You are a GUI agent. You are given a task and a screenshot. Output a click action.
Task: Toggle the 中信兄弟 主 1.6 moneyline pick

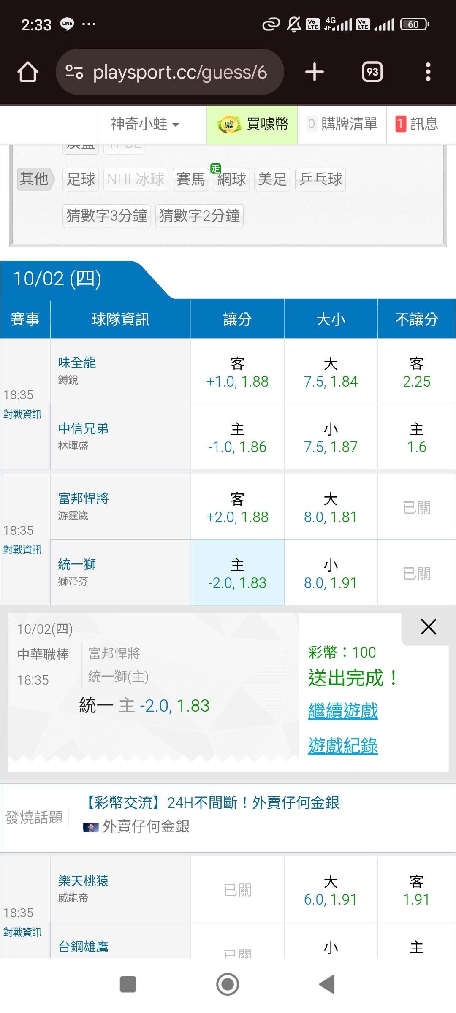coord(416,438)
